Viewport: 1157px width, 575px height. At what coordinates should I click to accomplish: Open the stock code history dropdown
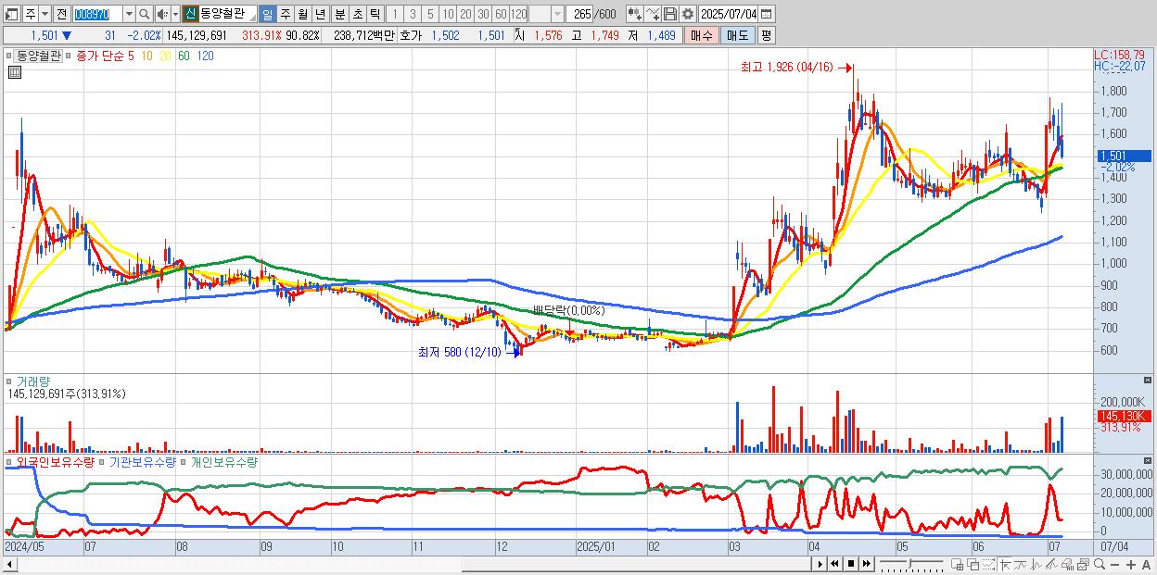click(x=129, y=15)
